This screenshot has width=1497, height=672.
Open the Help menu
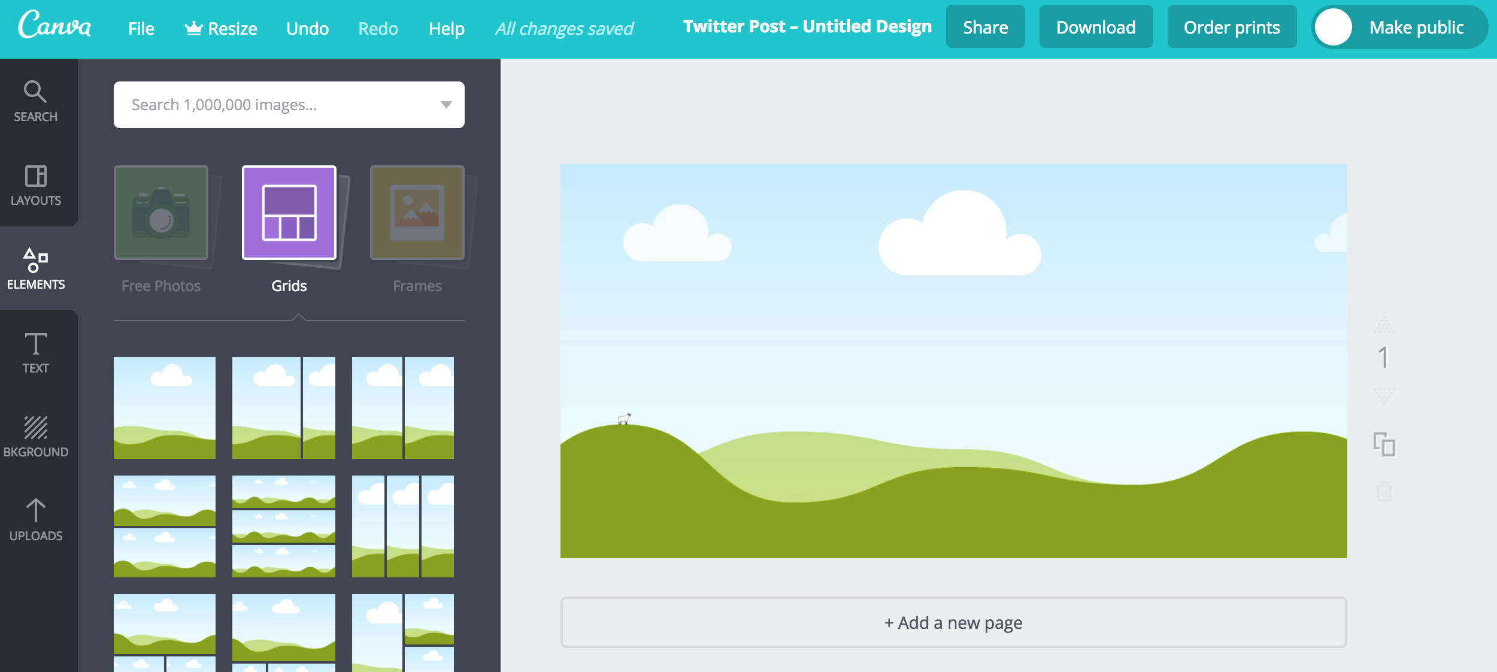point(446,29)
